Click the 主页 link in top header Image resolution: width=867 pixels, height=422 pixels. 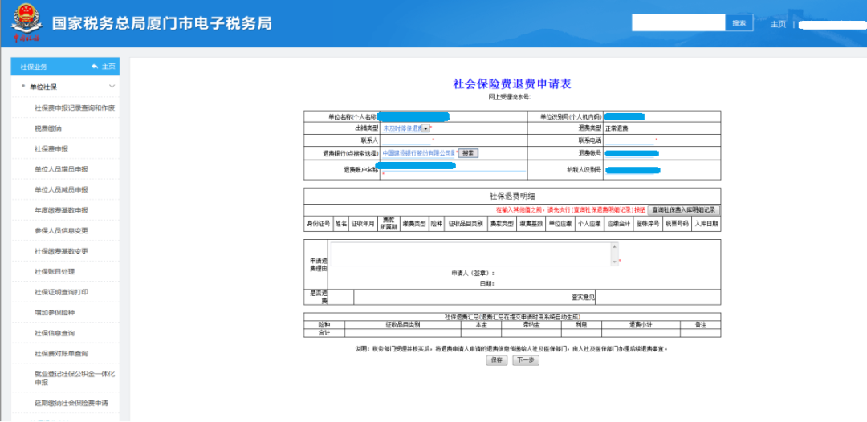pyautogui.click(x=778, y=24)
